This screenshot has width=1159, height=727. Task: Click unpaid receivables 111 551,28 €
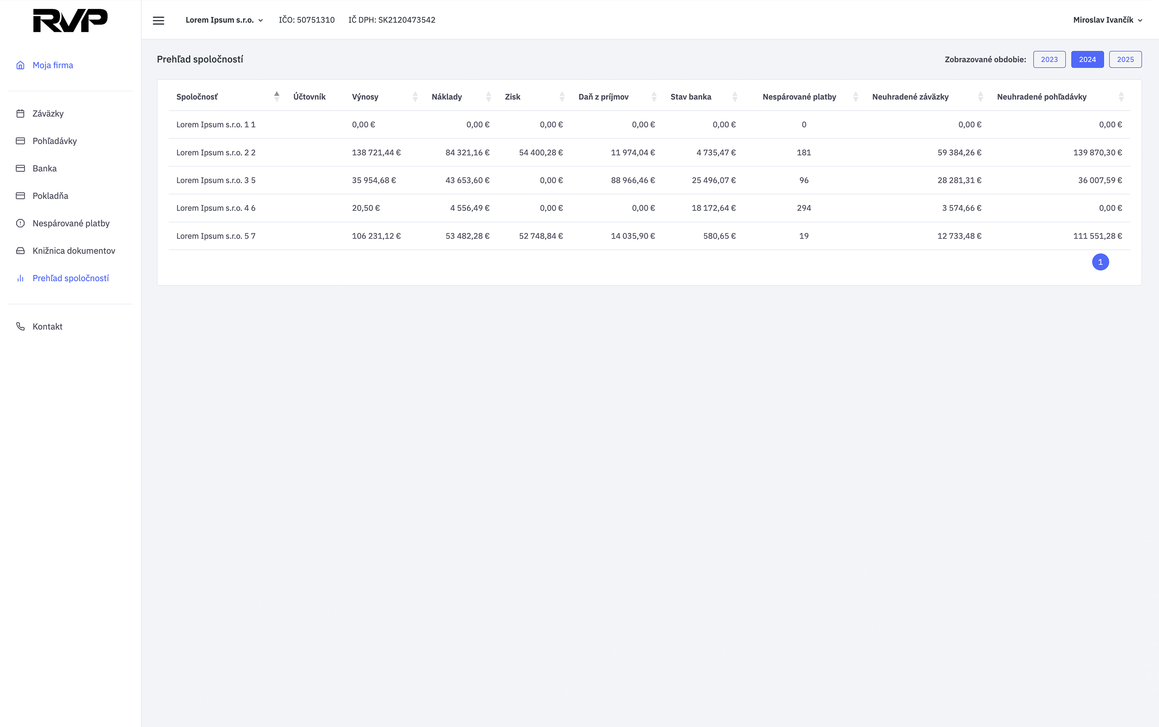click(x=1097, y=236)
